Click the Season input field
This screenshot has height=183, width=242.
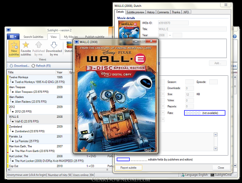coord(190,82)
